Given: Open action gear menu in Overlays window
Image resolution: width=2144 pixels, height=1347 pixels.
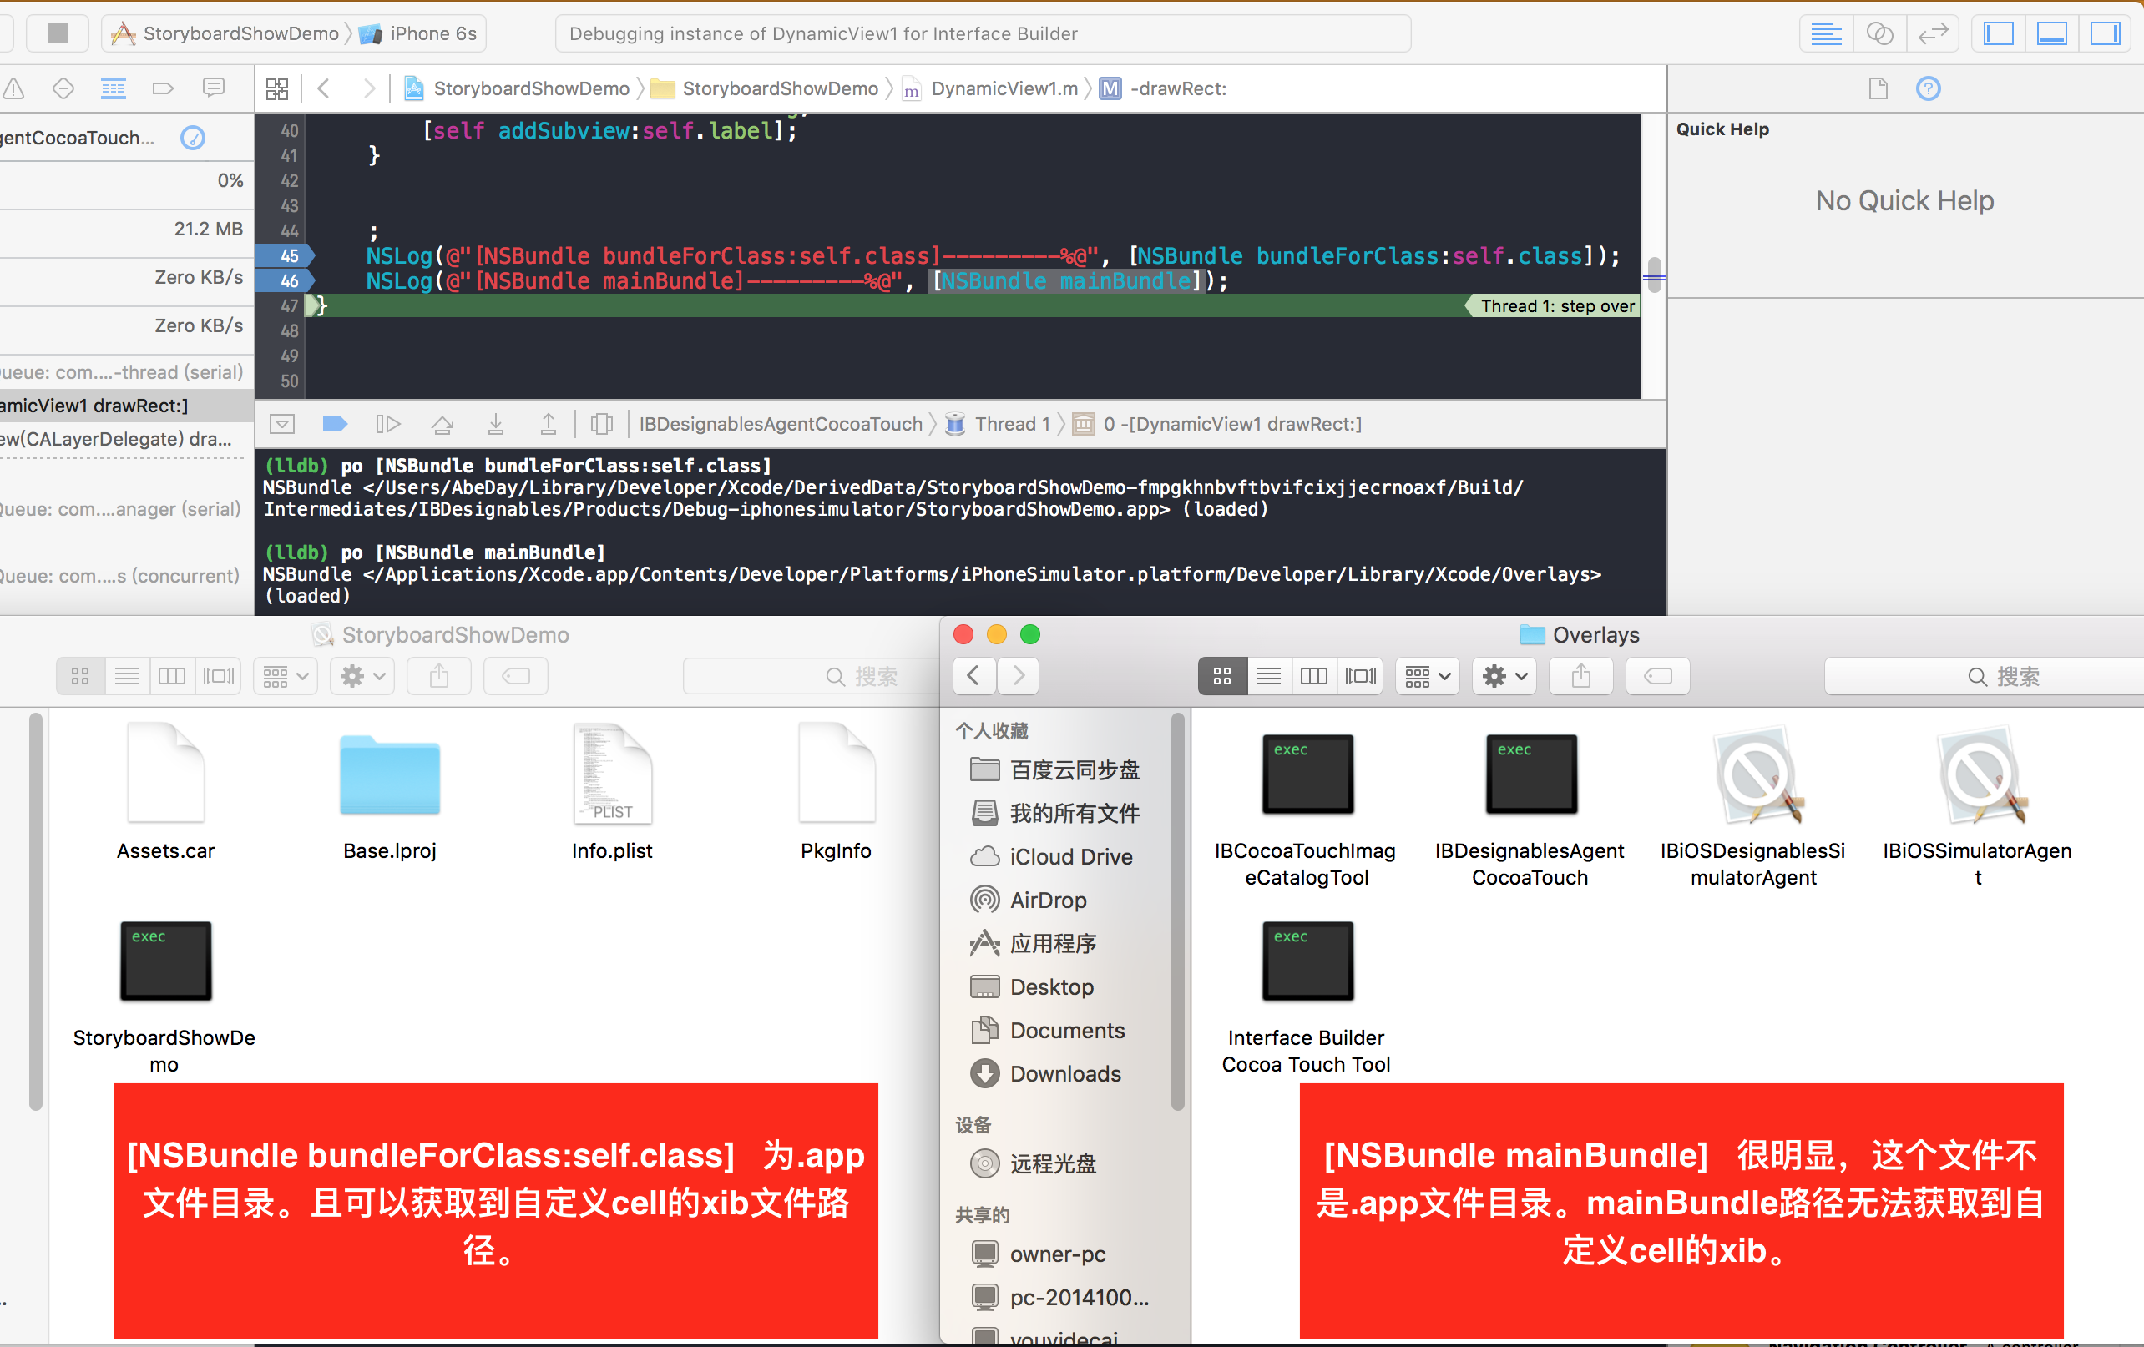Looking at the screenshot, I should click(1504, 676).
